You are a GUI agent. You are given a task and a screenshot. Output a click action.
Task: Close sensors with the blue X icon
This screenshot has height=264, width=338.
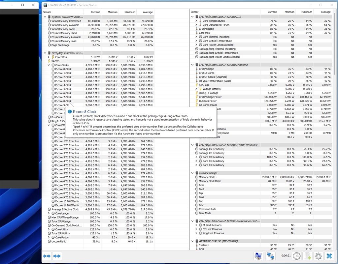(x=329, y=256)
